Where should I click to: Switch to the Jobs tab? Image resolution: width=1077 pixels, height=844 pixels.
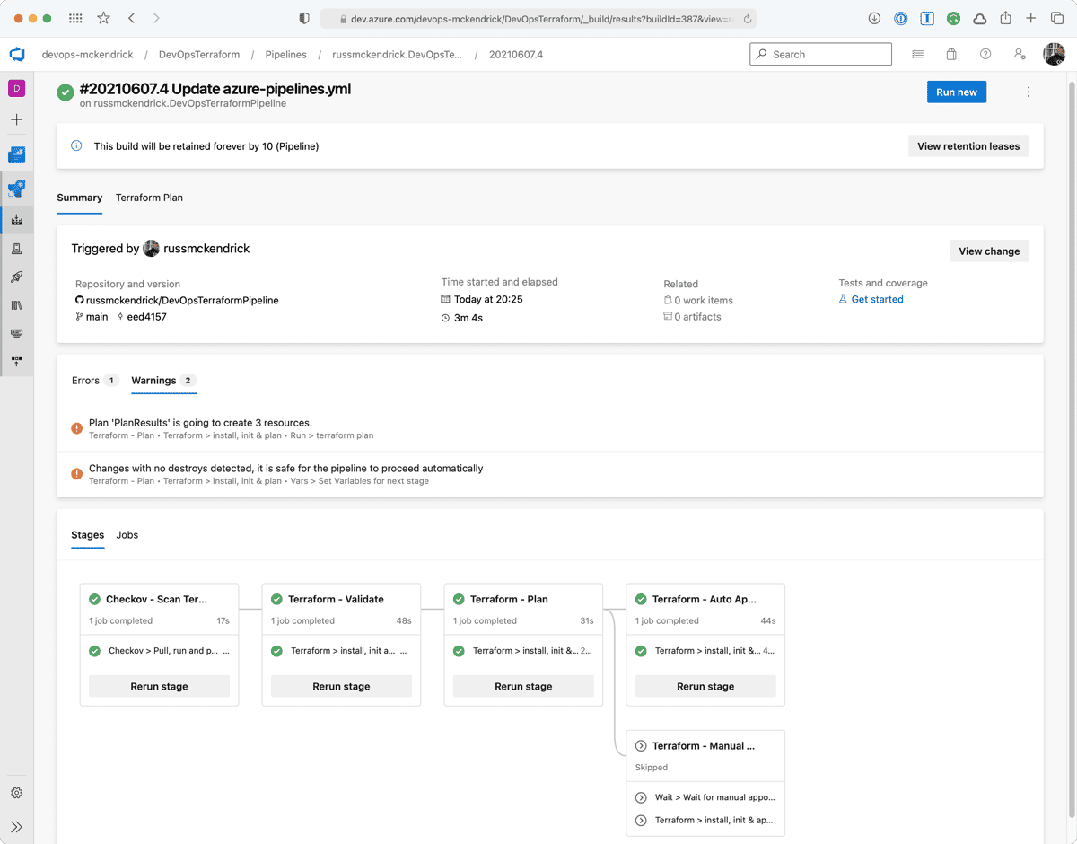[127, 535]
